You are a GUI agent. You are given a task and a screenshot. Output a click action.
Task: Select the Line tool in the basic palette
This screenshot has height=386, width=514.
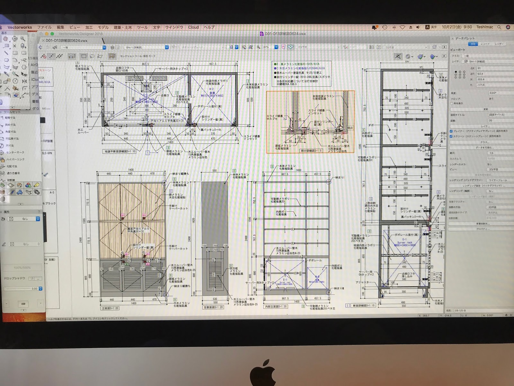coord(6,53)
